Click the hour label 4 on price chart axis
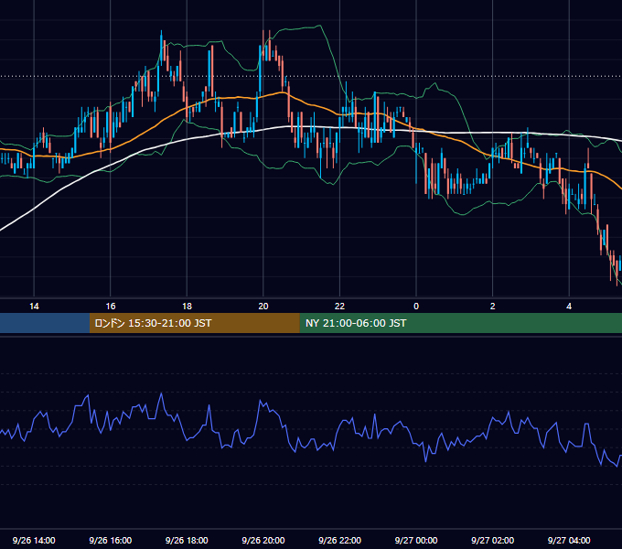Viewport: 622px width, 549px height. tap(569, 307)
